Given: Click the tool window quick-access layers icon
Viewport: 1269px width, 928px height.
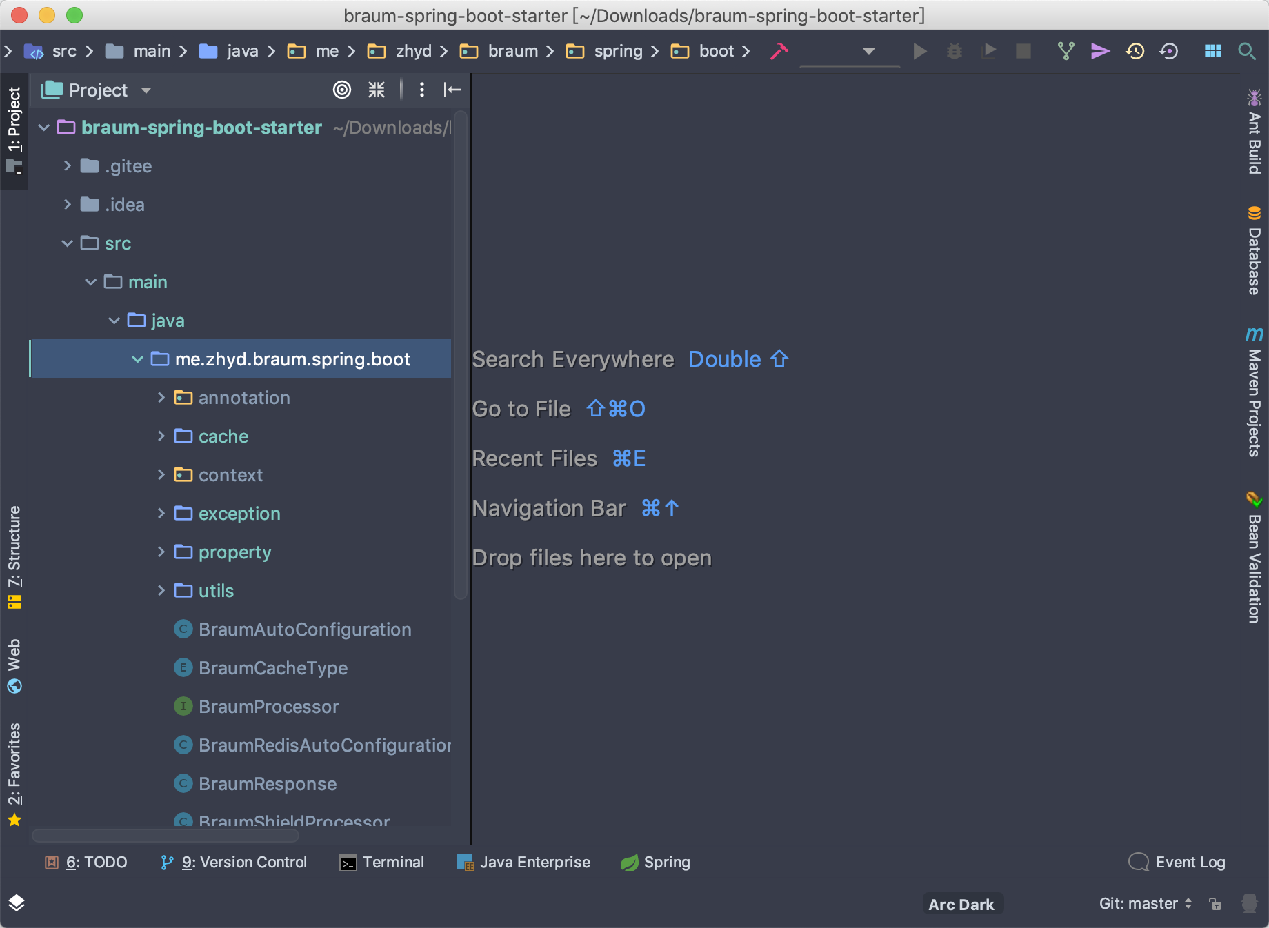Looking at the screenshot, I should click(17, 903).
